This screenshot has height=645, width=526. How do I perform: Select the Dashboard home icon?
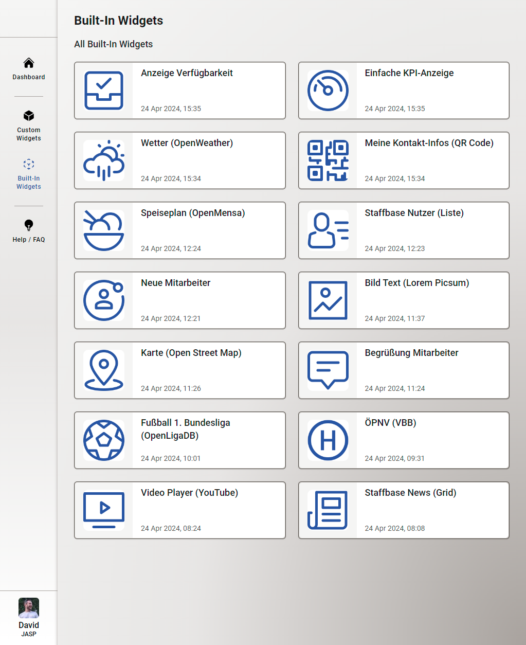[28, 63]
